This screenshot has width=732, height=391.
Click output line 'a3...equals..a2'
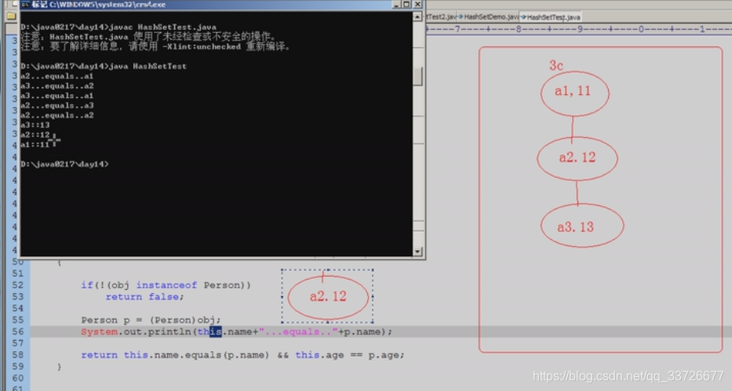pyautogui.click(x=57, y=85)
